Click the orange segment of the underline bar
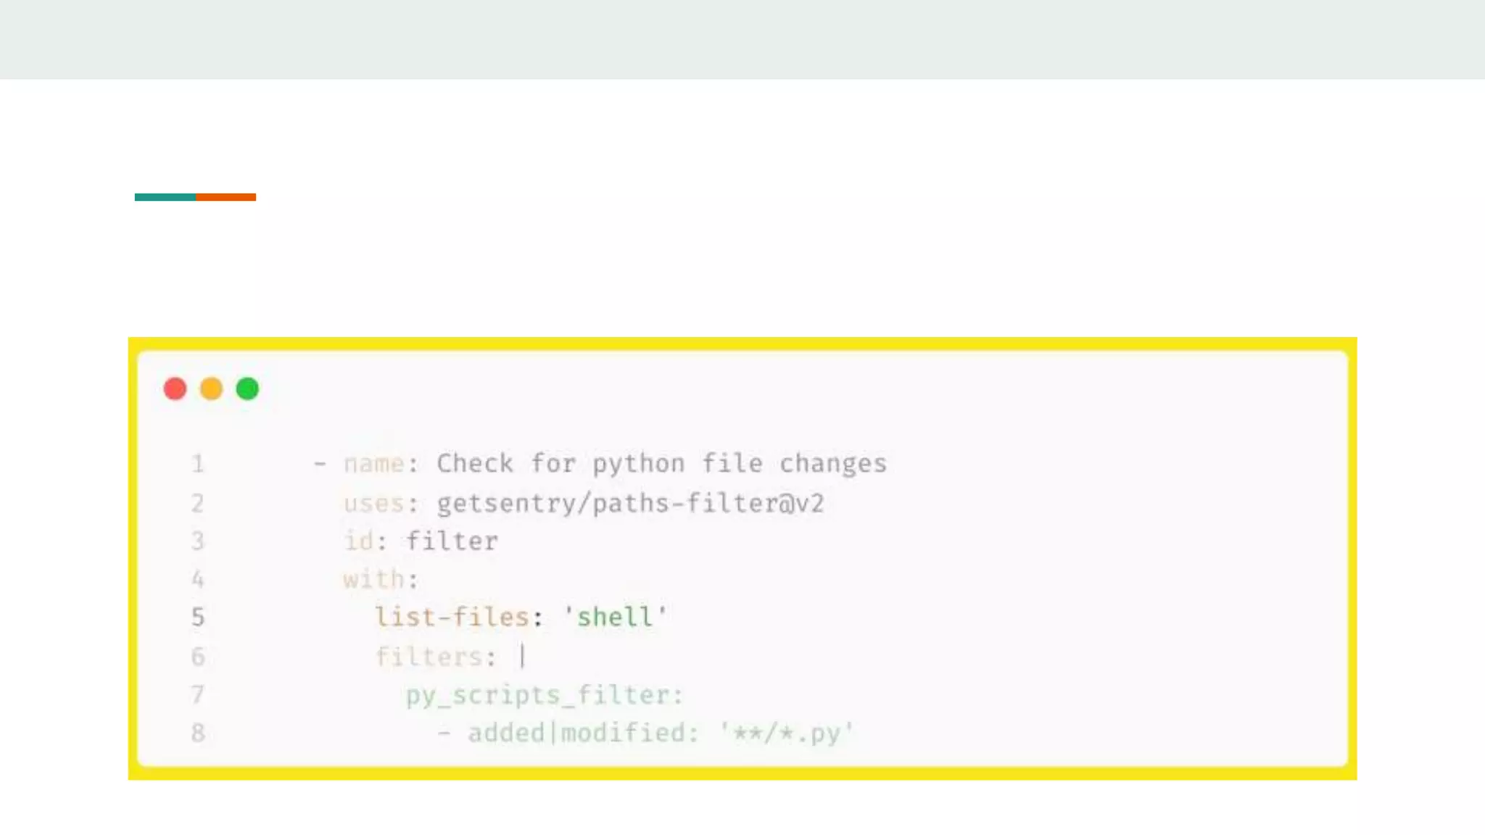The height and width of the screenshot is (835, 1485). tap(226, 197)
